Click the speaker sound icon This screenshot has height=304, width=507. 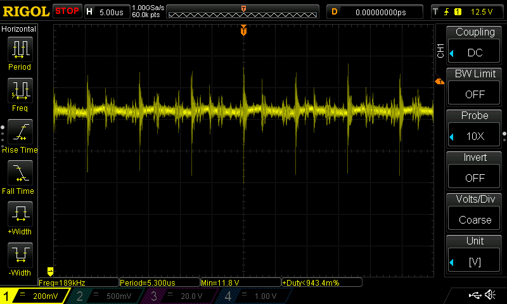[490, 295]
